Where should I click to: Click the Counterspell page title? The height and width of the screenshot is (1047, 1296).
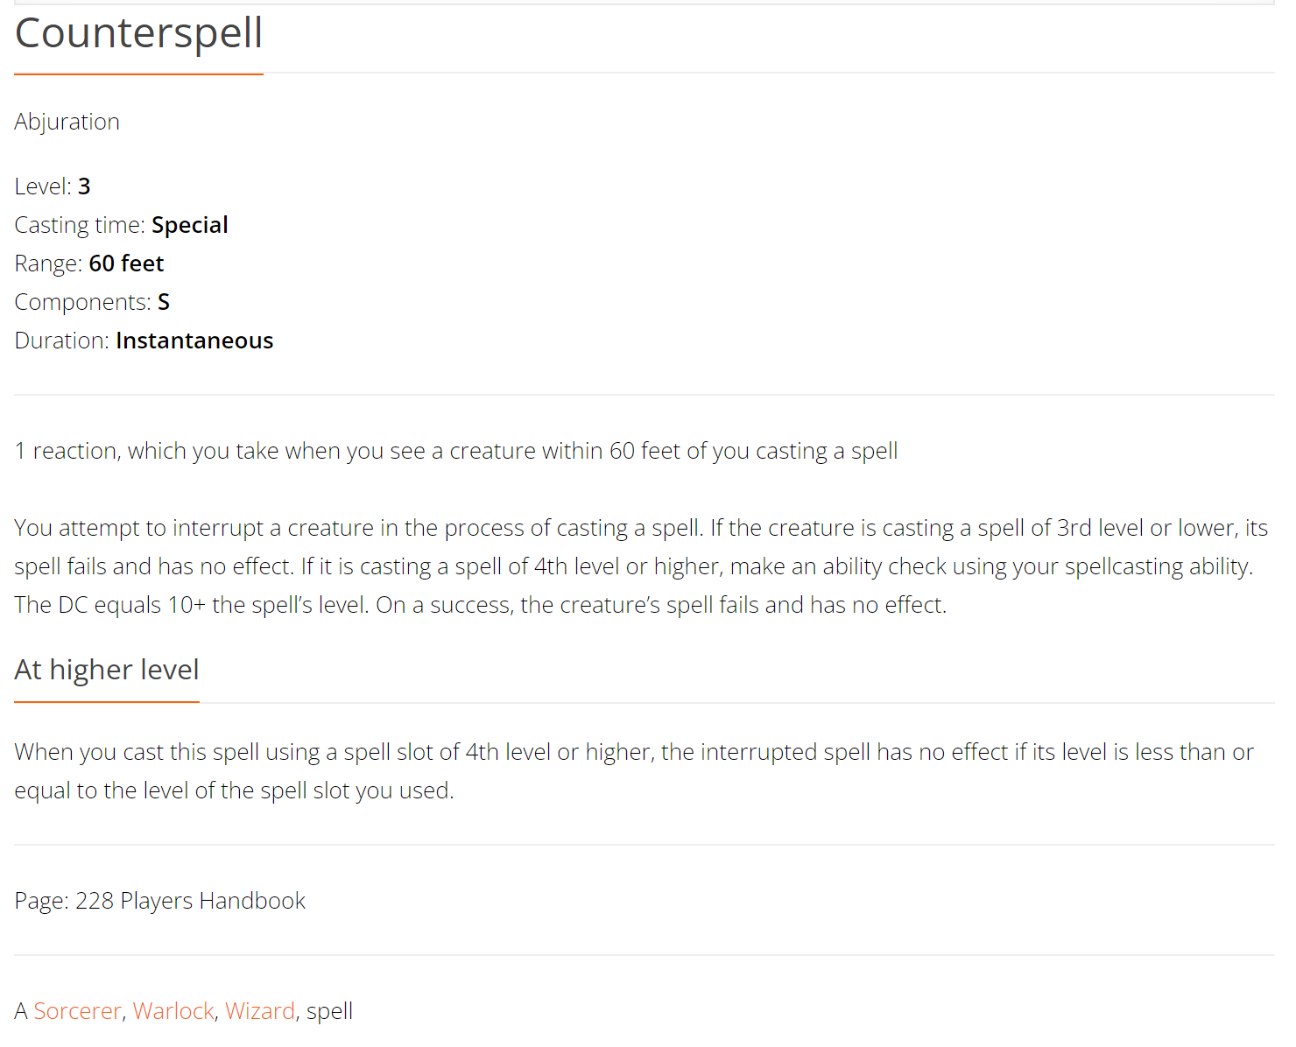[x=138, y=34]
